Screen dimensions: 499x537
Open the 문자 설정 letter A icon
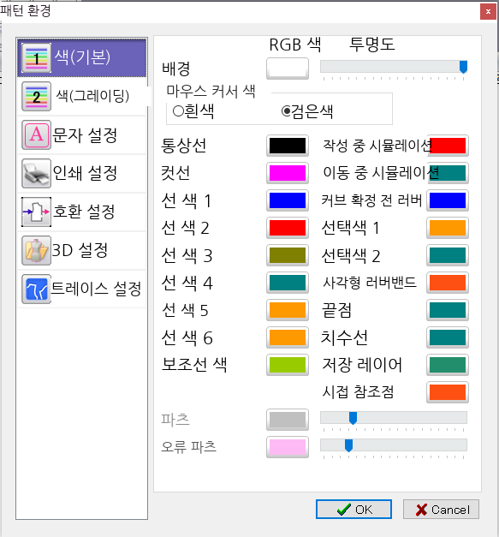tap(36, 135)
